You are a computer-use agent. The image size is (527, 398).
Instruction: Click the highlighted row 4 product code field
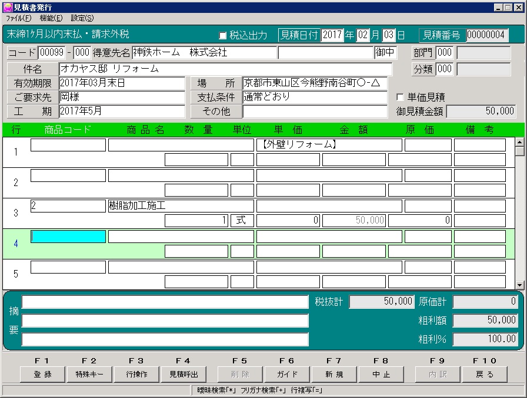[68, 236]
